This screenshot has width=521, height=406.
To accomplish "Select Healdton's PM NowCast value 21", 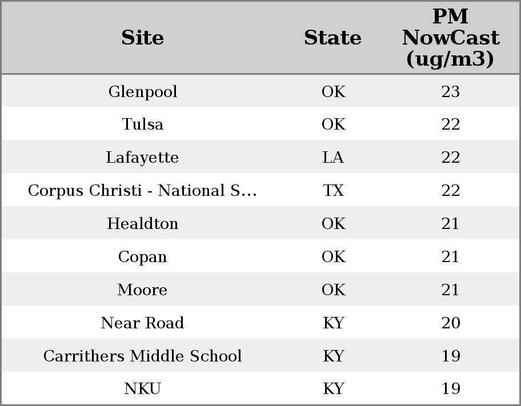I will [x=450, y=224].
